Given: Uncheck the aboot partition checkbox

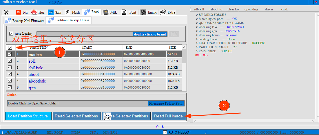Looking at the screenshot, I should 10,74.
